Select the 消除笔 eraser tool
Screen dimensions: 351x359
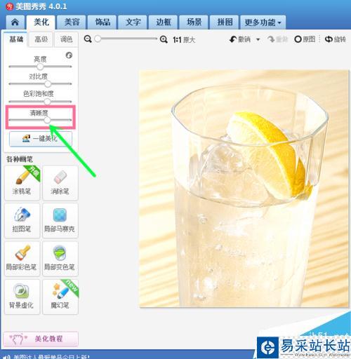[60, 183]
